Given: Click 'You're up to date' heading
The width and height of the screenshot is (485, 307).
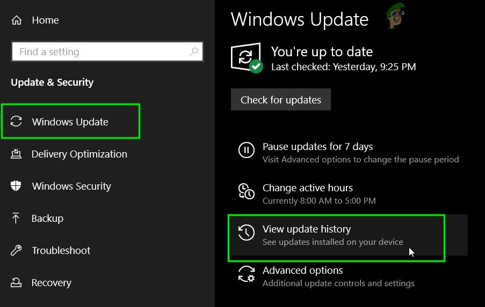Looking at the screenshot, I should (x=322, y=52).
